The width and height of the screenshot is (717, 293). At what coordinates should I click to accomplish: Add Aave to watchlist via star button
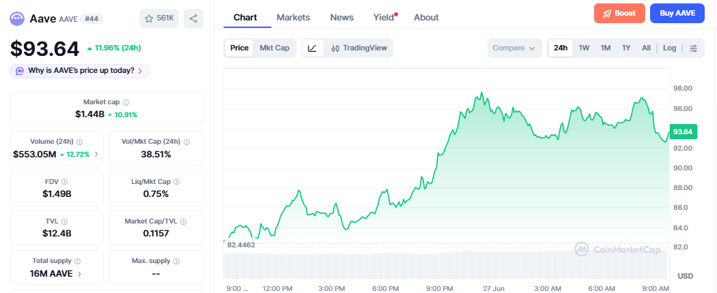[x=159, y=18]
